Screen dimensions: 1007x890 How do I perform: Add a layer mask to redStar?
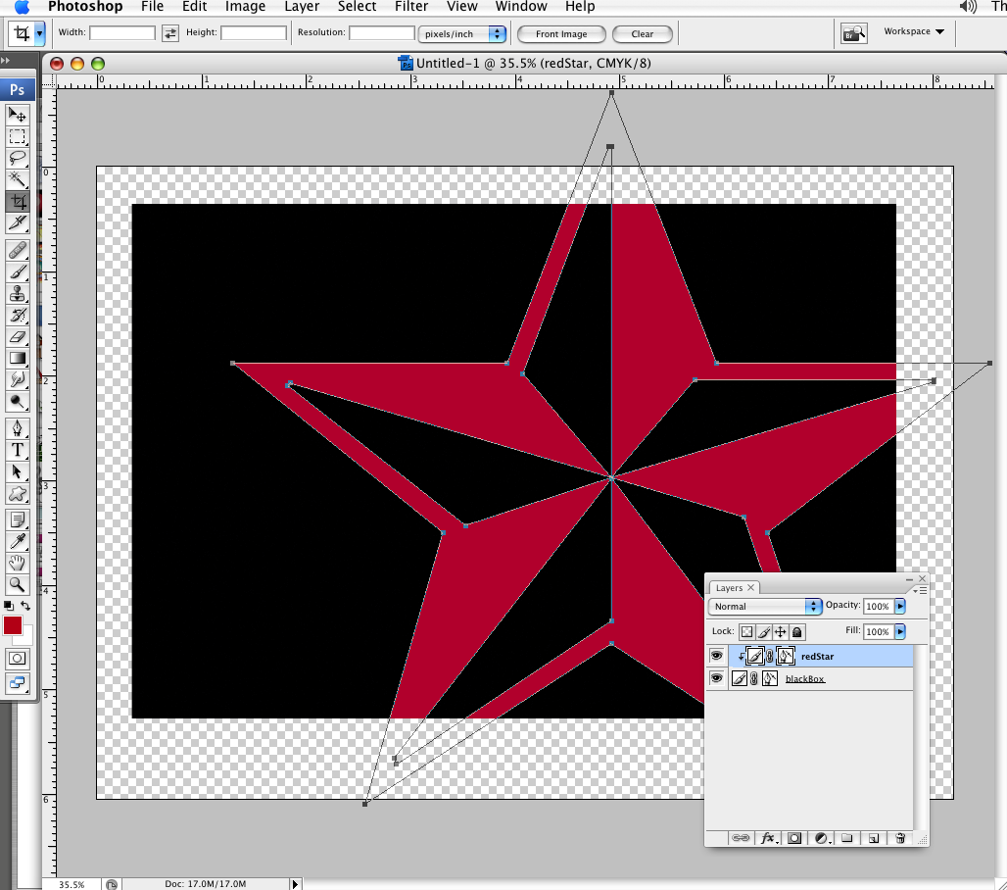coord(793,838)
